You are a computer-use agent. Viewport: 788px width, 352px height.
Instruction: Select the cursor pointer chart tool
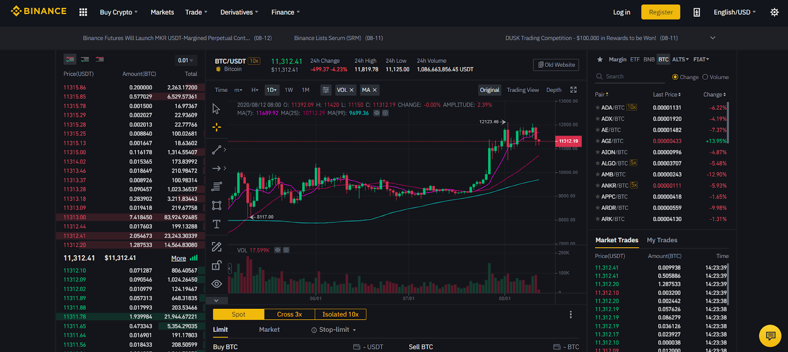tap(216, 109)
